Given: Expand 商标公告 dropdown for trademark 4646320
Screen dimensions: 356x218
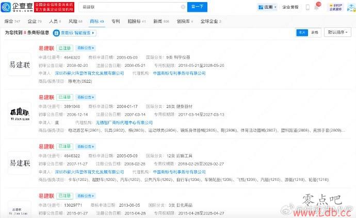Looking at the screenshot, I should (x=86, y=48).
